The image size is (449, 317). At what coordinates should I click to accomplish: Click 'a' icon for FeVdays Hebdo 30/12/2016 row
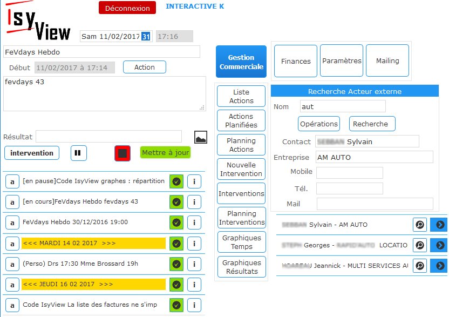[12, 222]
